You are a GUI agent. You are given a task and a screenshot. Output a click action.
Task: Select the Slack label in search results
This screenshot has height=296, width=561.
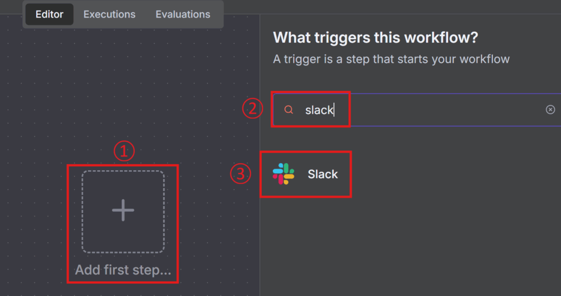323,174
